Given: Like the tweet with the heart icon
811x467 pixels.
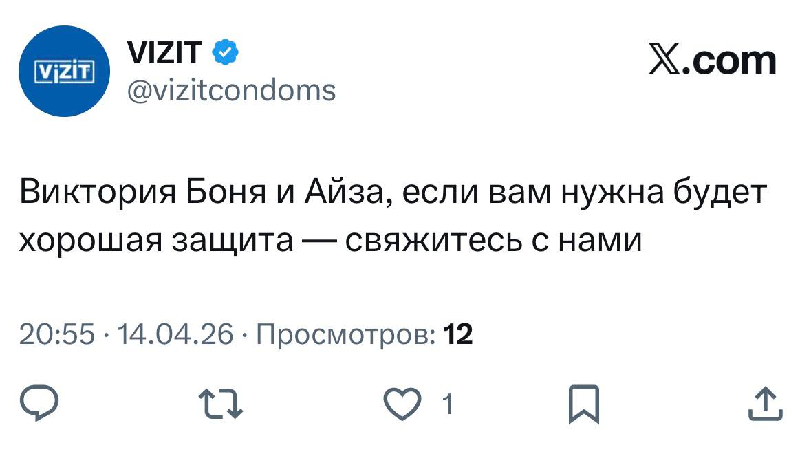Looking at the screenshot, I should tap(400, 404).
